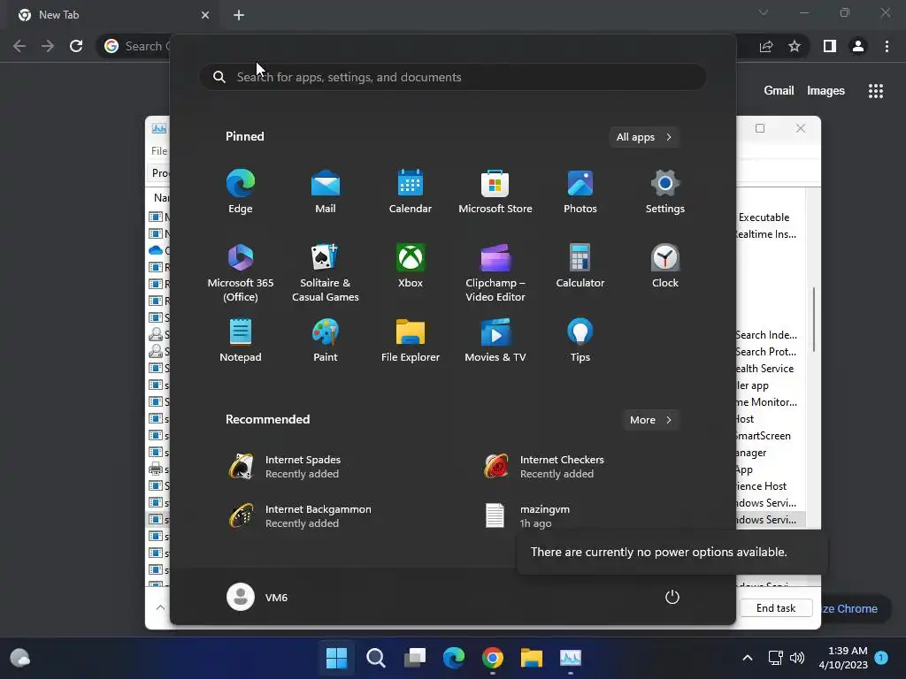
Task: Launch Solitaire & Casual Games
Action: coord(326,272)
